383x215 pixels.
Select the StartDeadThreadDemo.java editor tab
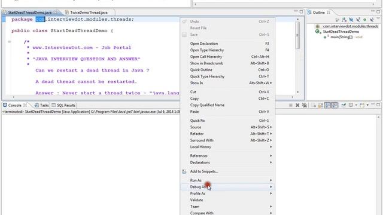(30, 12)
